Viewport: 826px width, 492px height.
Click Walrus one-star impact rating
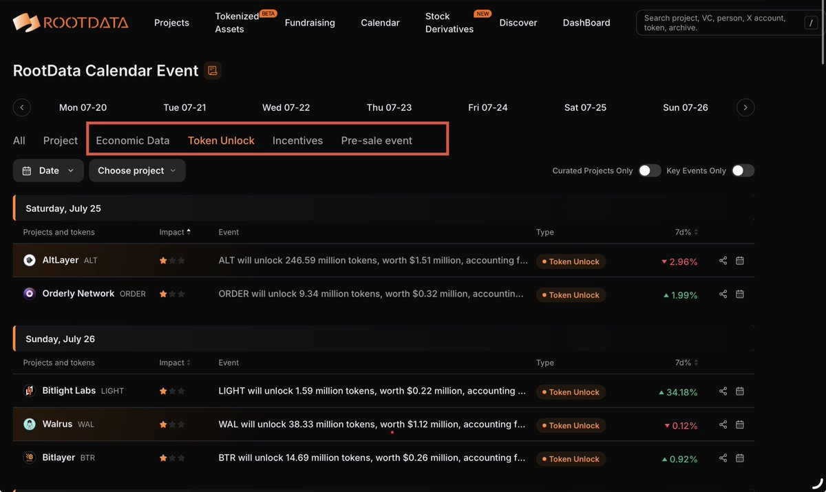(172, 425)
